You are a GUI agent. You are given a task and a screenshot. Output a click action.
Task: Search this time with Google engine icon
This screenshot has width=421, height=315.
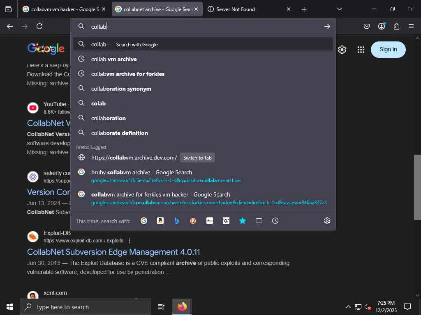144,221
